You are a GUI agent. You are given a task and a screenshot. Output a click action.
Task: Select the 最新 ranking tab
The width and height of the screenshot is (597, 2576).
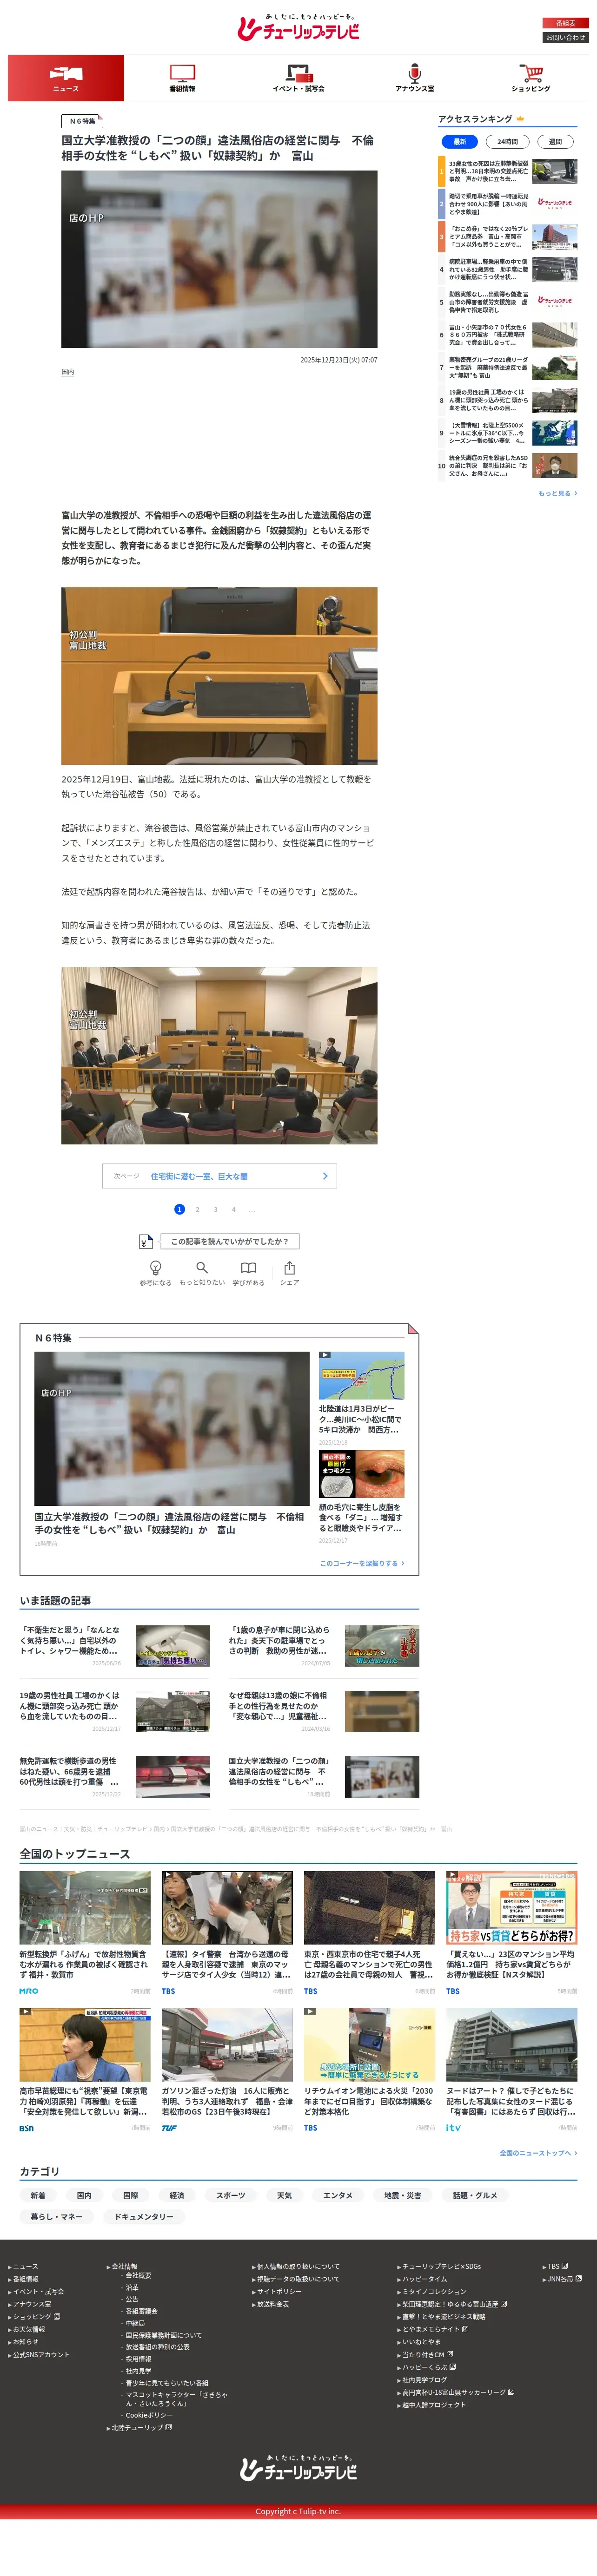459,142
